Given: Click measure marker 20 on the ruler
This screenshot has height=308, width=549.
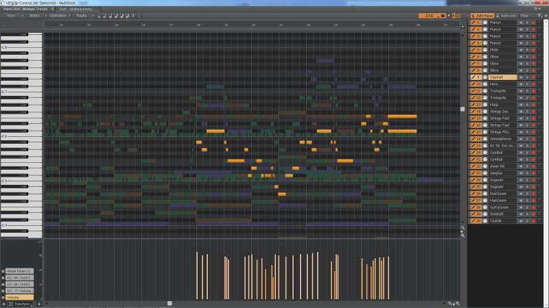Looking at the screenshot, I should click(x=253, y=25).
